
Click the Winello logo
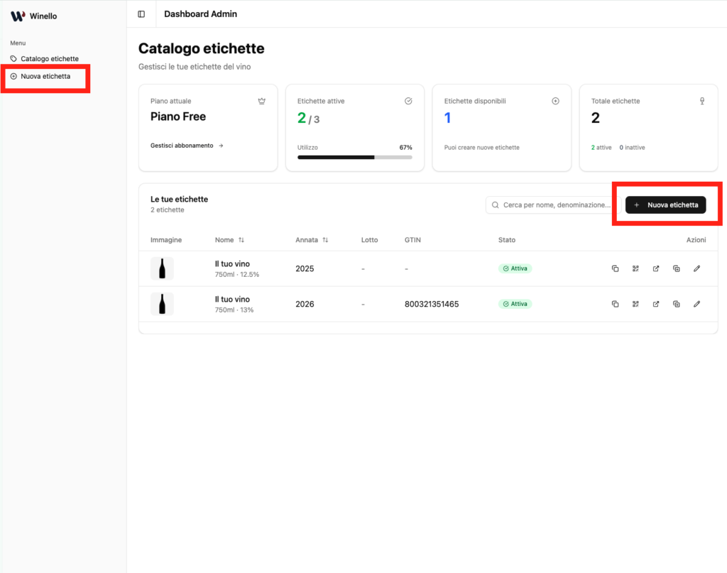(33, 16)
